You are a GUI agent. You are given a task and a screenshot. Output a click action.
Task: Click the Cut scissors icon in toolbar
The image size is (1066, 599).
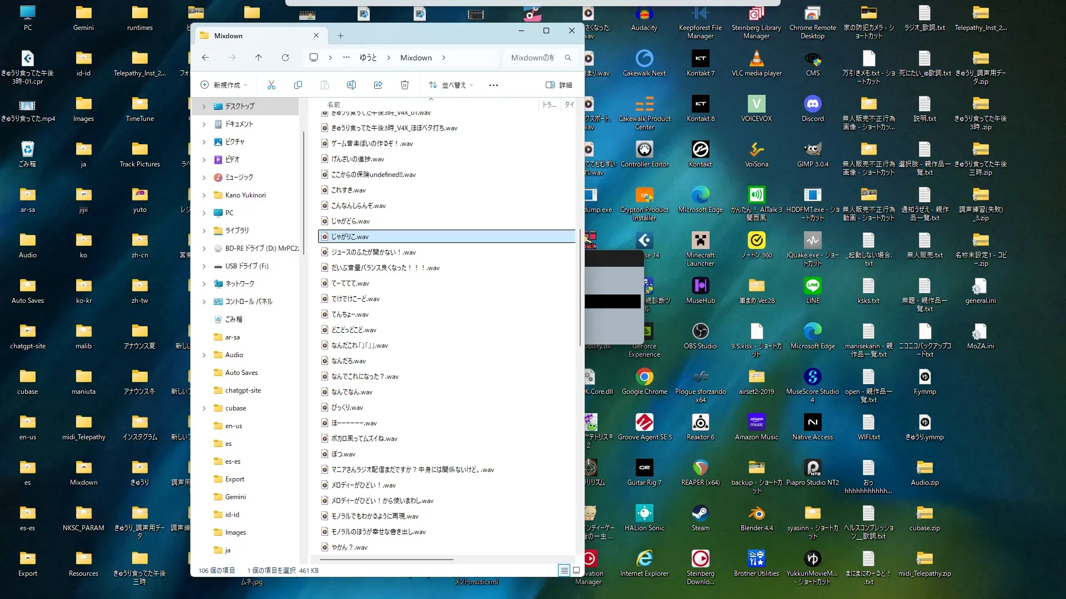click(271, 85)
